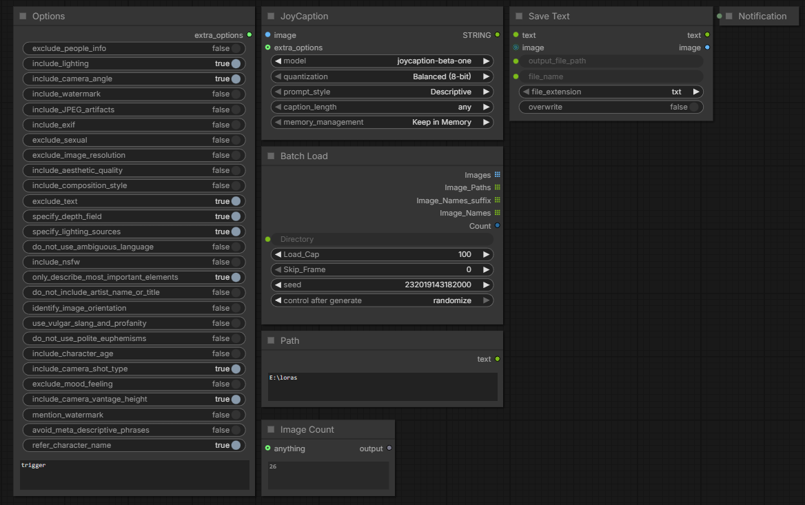Turn off exclude_text toggle
This screenshot has height=505, width=805.
(134, 201)
